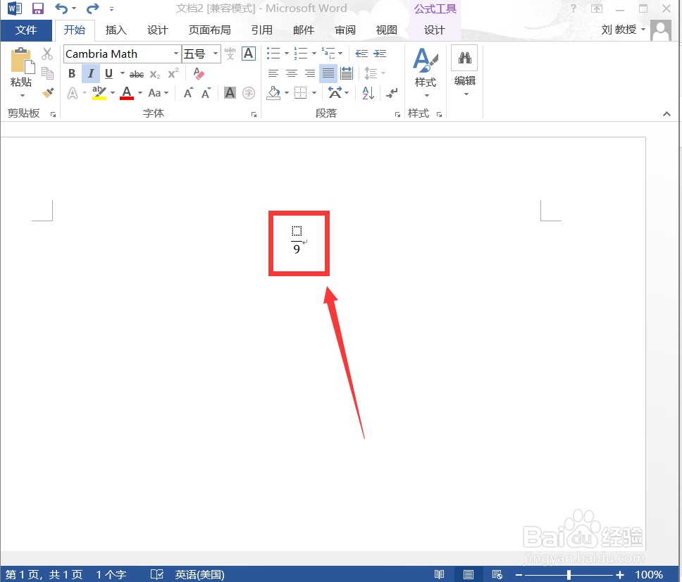Apply distributed alignment
The image size is (682, 582).
coord(347,73)
